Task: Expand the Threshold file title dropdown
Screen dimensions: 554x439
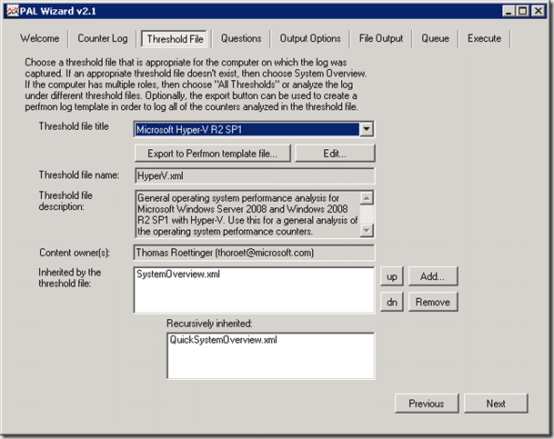Action: [x=366, y=129]
